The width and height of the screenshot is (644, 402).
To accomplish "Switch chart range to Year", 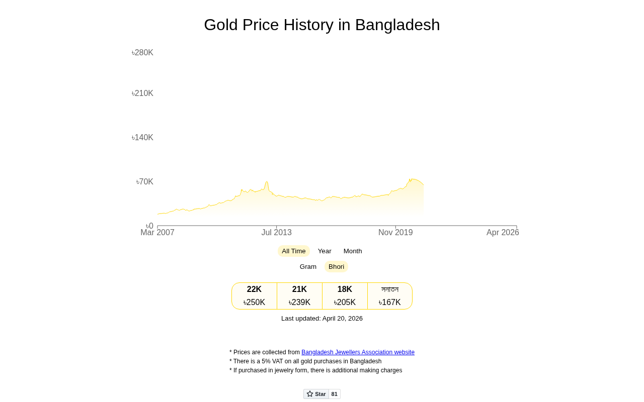I will 325,251.
